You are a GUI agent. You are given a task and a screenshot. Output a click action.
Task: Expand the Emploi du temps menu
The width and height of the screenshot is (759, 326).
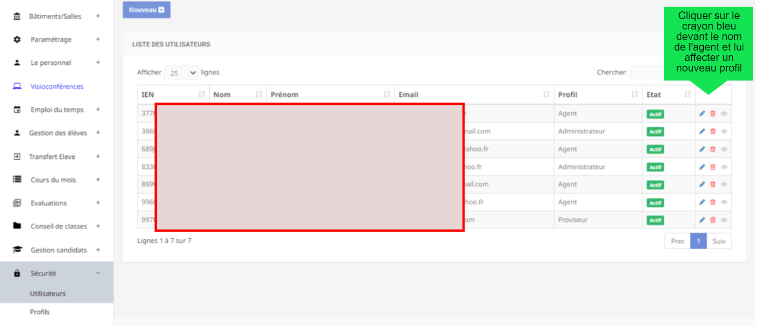click(x=98, y=110)
